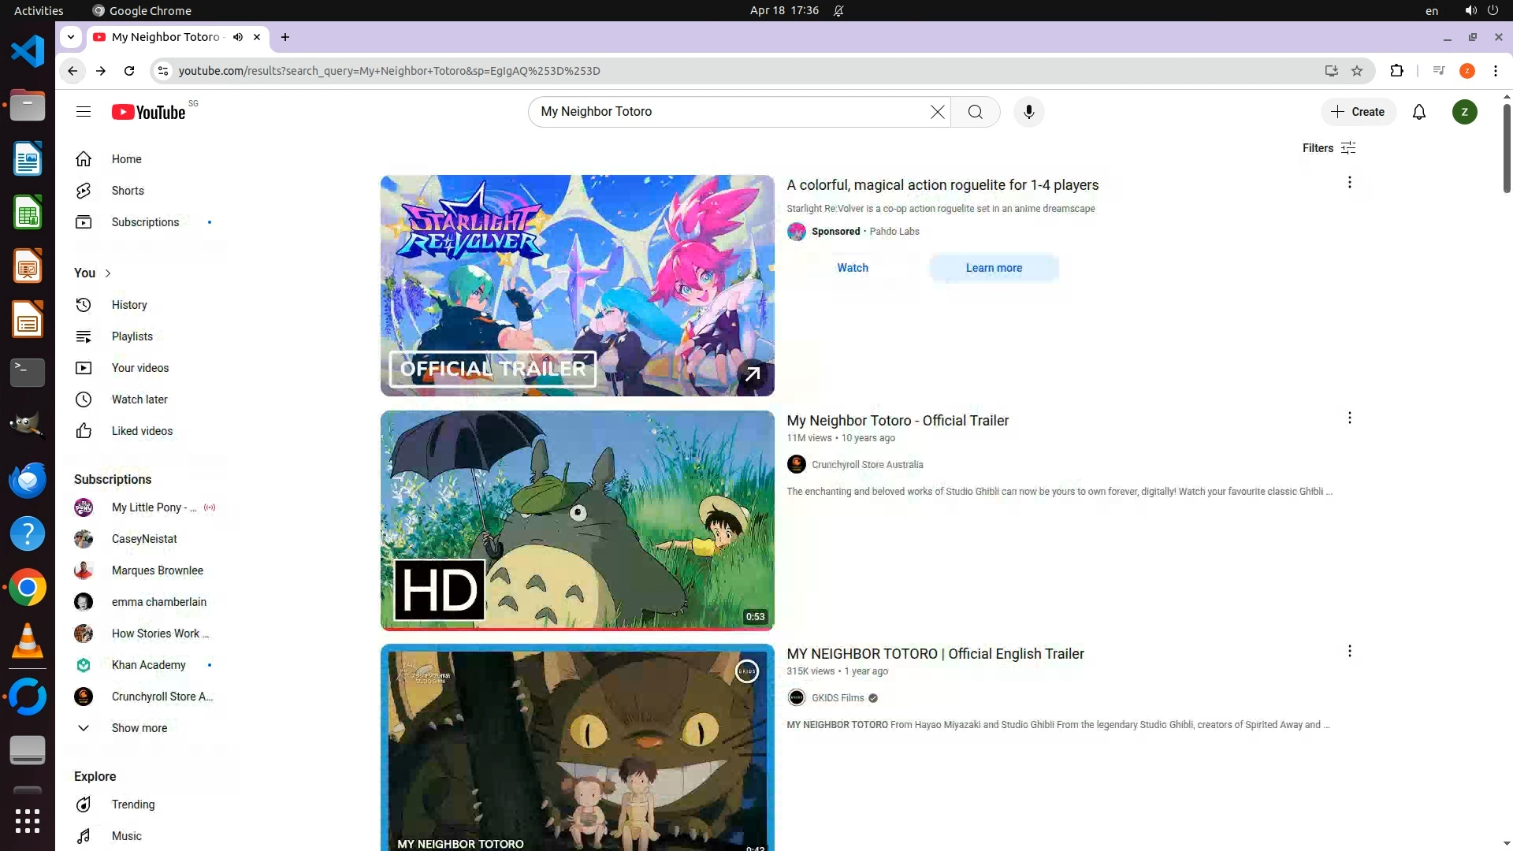The height and width of the screenshot is (851, 1513).
Task: Mute the tab via speaker icon
Action: (x=238, y=37)
